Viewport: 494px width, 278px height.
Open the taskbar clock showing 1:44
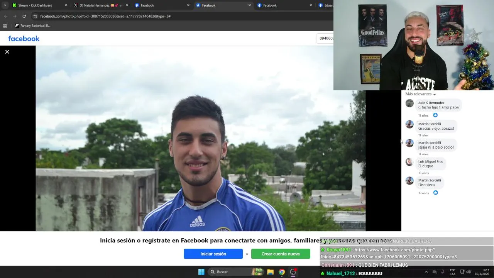[482, 272]
